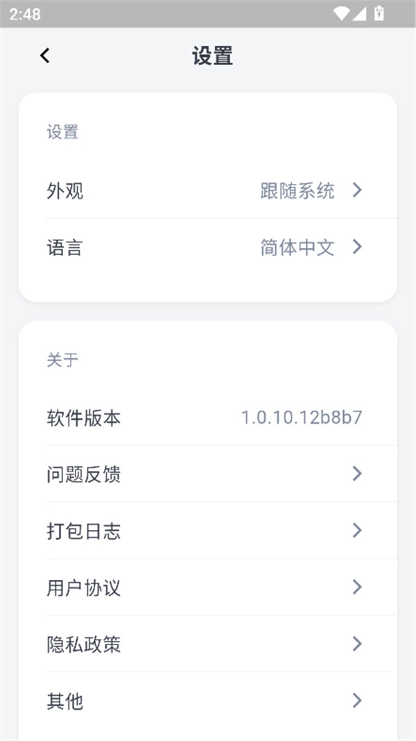Expand the 打包日志 packaging log entry

pyautogui.click(x=358, y=530)
